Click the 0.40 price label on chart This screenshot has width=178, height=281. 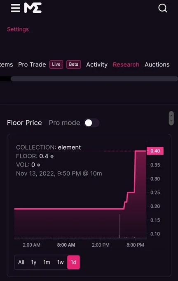pyautogui.click(x=155, y=151)
